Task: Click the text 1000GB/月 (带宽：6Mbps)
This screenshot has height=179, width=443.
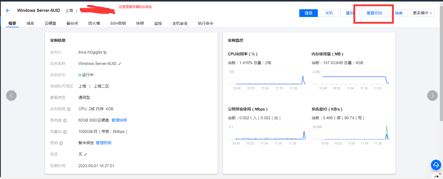Action: [x=103, y=132]
